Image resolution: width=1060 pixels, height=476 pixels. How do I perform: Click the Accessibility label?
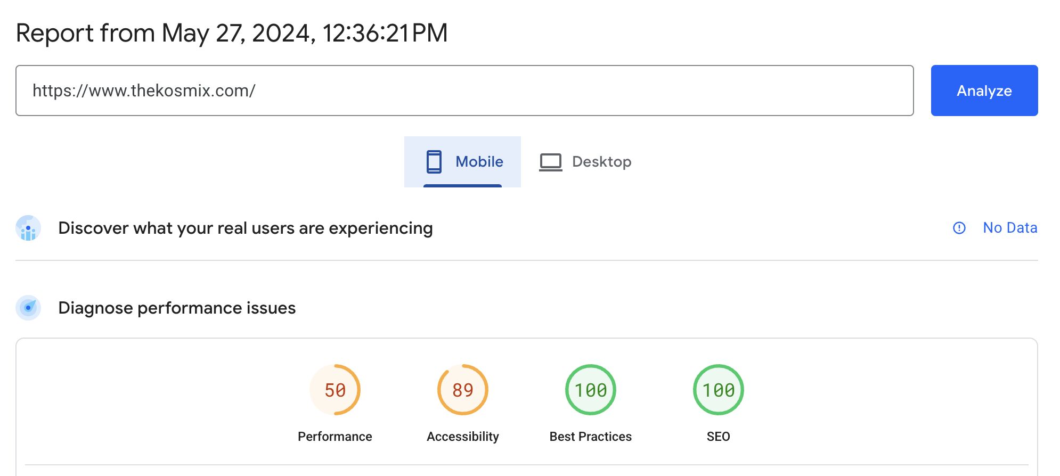pyautogui.click(x=463, y=437)
